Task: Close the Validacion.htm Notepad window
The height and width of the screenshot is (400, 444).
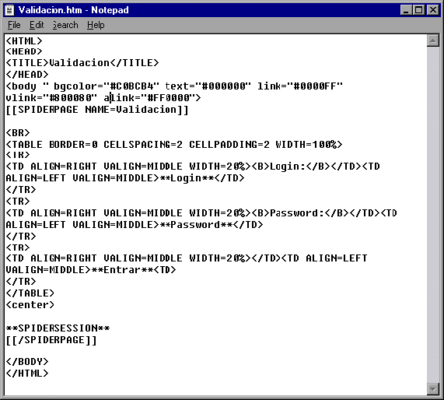Action: point(433,10)
